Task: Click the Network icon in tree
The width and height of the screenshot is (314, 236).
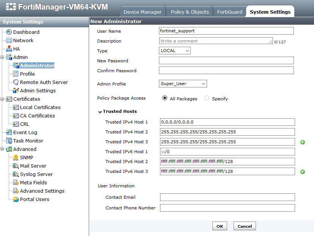Action: (9, 41)
